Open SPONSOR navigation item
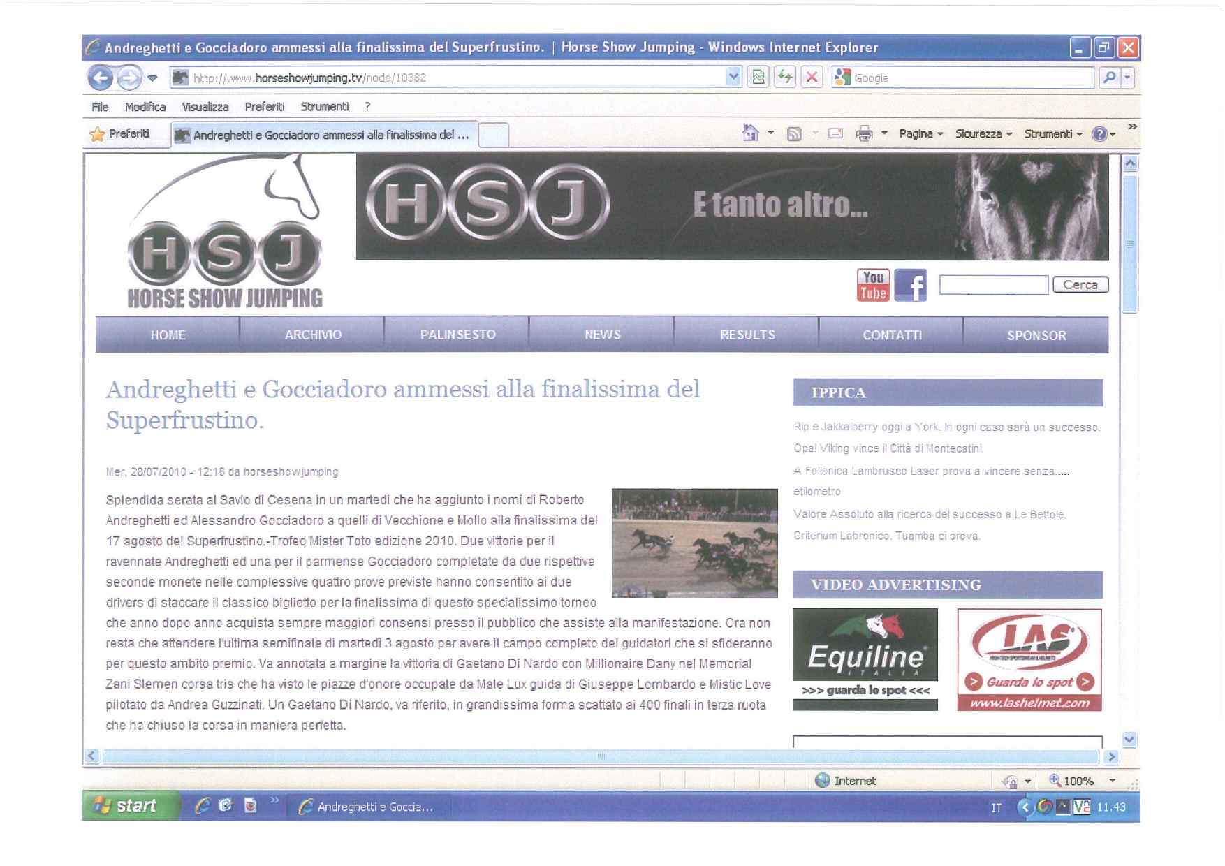The height and width of the screenshot is (866, 1225). pos(1036,335)
